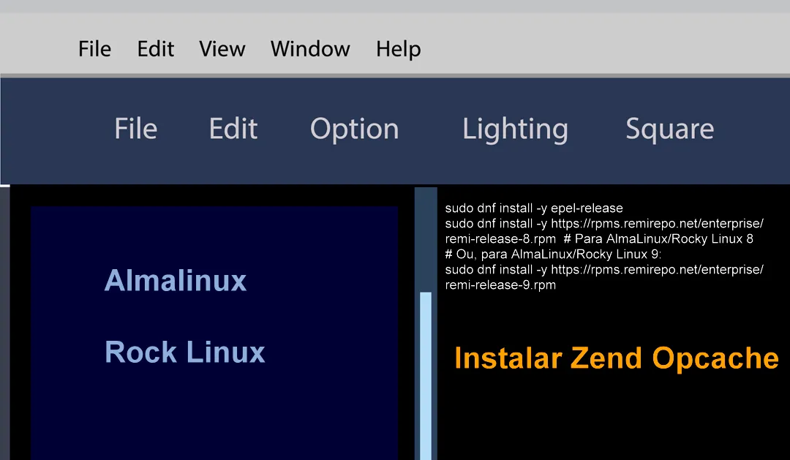The height and width of the screenshot is (460, 790).
Task: Open the Help menu
Action: pyautogui.click(x=399, y=50)
